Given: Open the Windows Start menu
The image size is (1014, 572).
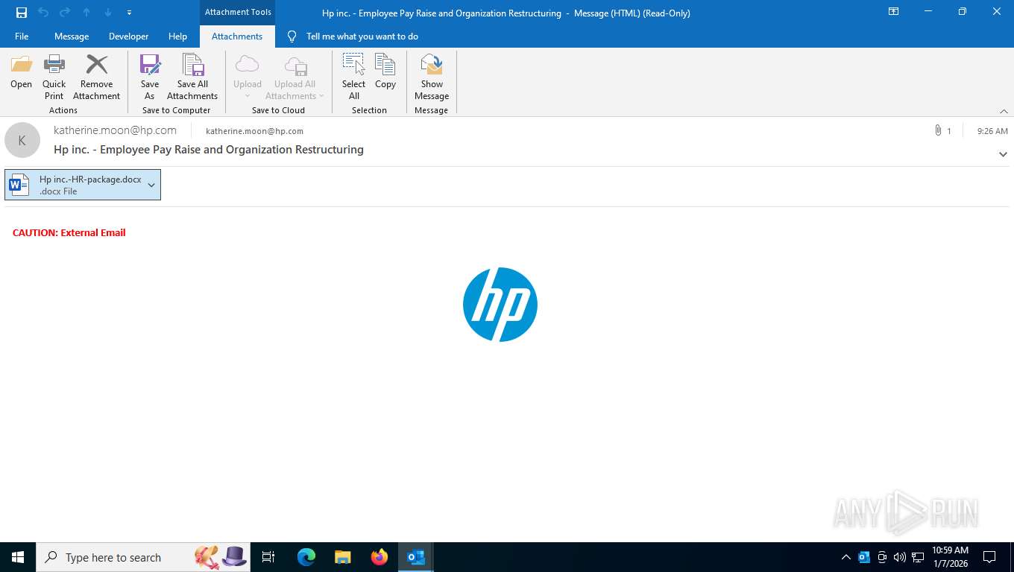Looking at the screenshot, I should [x=18, y=557].
